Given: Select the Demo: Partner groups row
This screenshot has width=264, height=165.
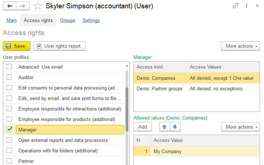Looking at the screenshot, I should (x=159, y=88).
